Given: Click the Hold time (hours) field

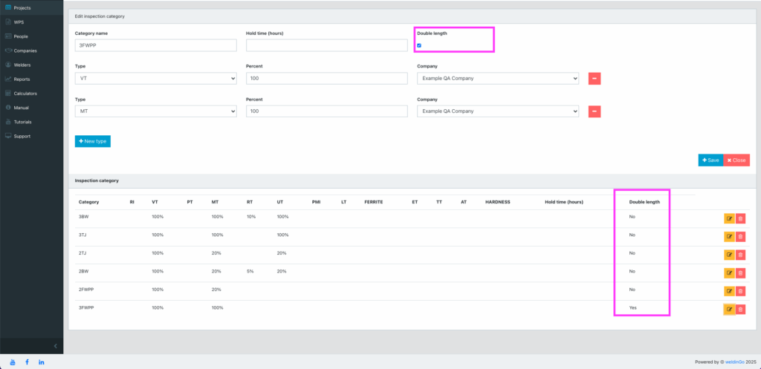Looking at the screenshot, I should click(327, 45).
